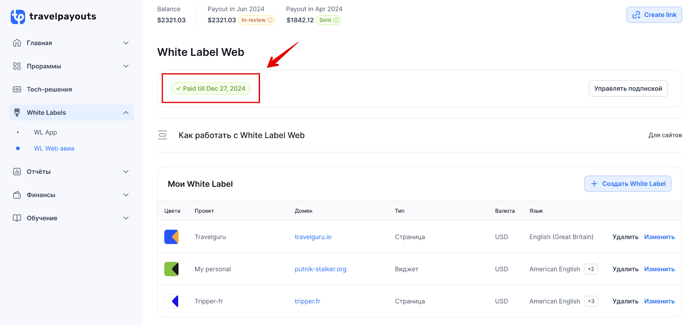Viewport: 691px width, 325px height.
Task: Click Создать White Label button
Action: (628, 184)
